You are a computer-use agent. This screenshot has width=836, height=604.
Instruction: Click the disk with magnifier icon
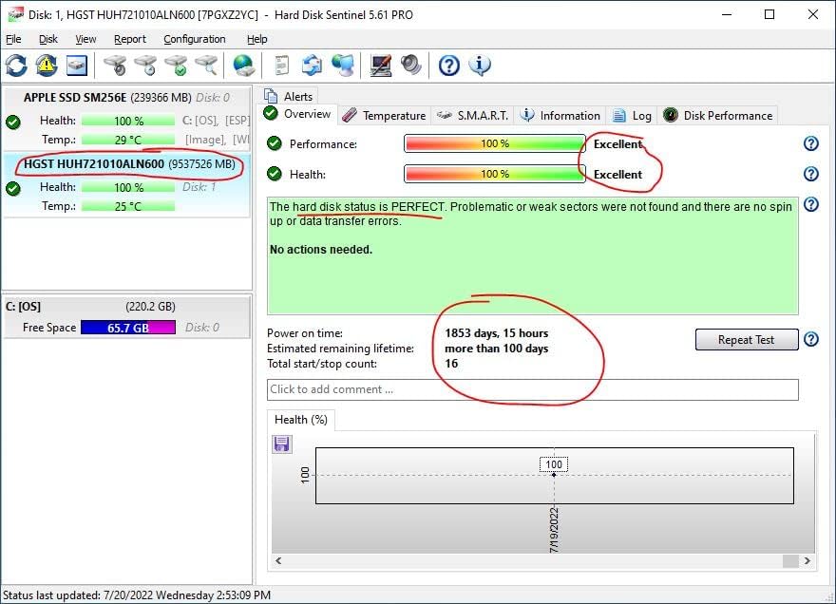[206, 66]
